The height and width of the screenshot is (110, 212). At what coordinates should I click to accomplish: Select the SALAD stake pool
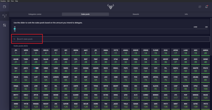[x=46, y=61]
